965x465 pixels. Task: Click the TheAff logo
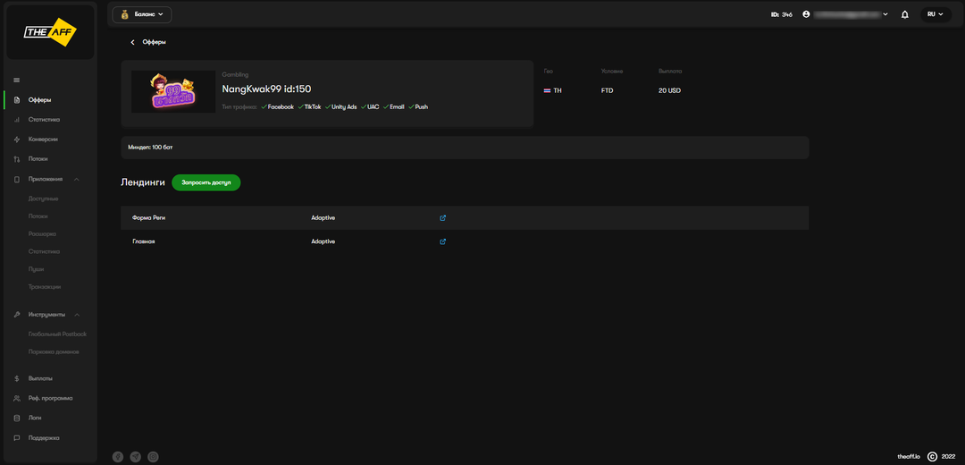49,32
